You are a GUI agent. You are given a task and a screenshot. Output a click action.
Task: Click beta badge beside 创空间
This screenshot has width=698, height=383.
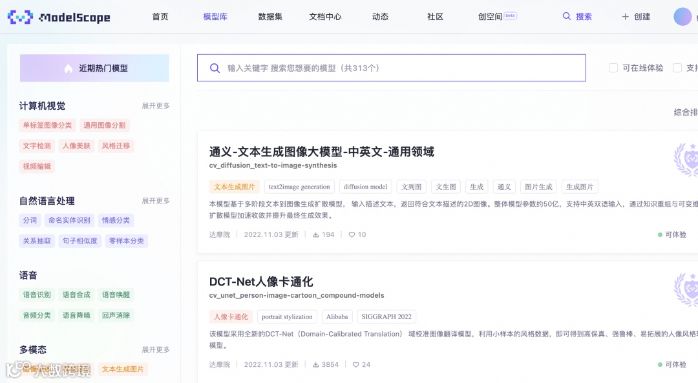[x=510, y=16]
